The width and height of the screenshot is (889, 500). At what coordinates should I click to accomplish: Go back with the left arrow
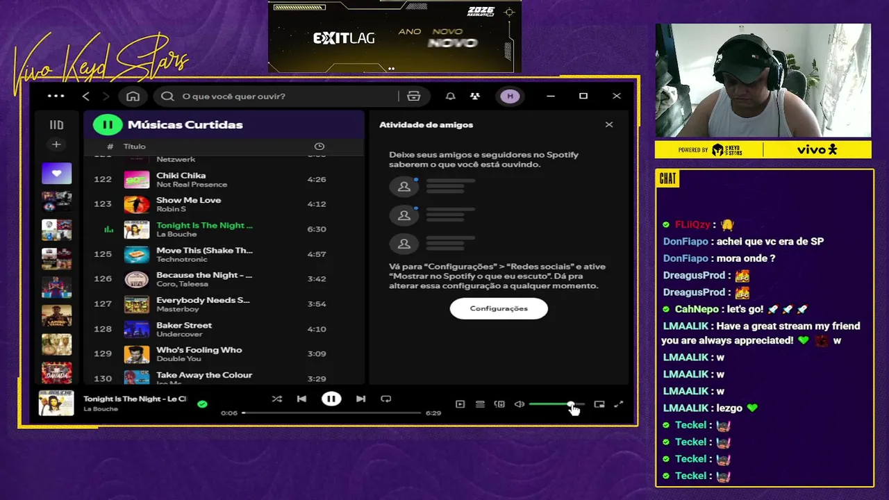[x=86, y=96]
